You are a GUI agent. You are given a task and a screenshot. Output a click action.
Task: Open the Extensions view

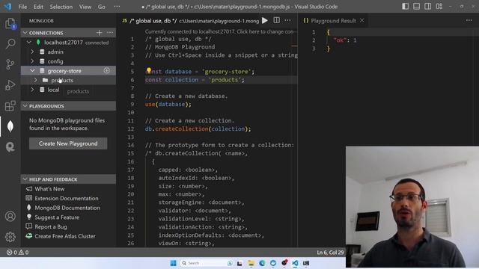pyautogui.click(x=10, y=106)
